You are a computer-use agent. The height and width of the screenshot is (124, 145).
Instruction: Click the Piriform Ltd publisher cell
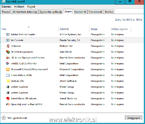66,46
